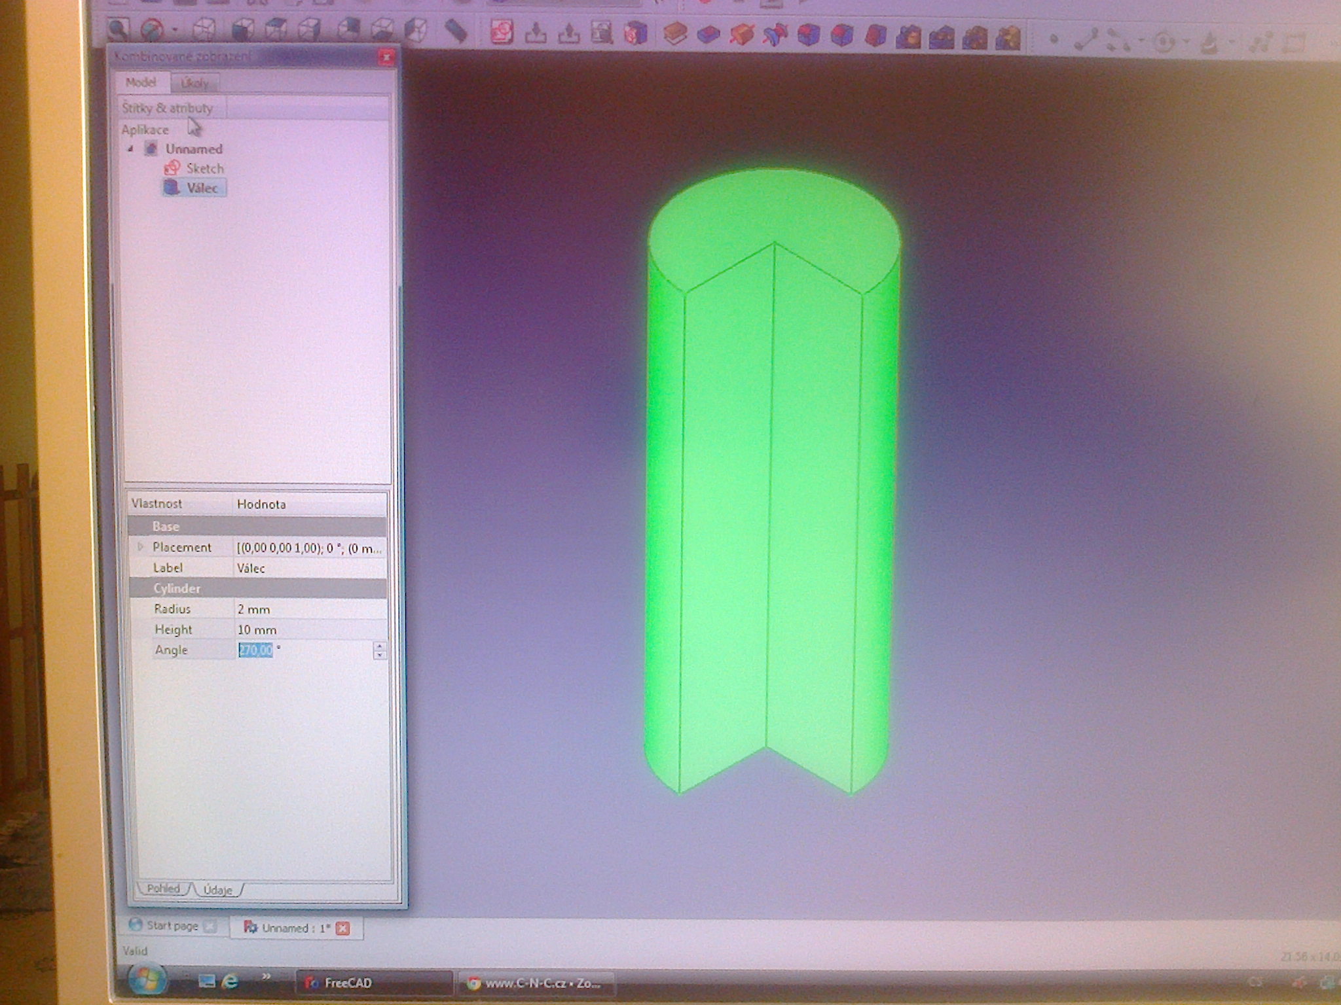Open the Pohled properties tab
Viewport: 1341px width, 1005px height.
(163, 889)
